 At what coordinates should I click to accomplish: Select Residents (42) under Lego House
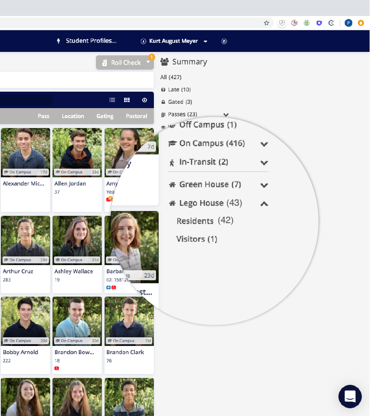(x=205, y=221)
